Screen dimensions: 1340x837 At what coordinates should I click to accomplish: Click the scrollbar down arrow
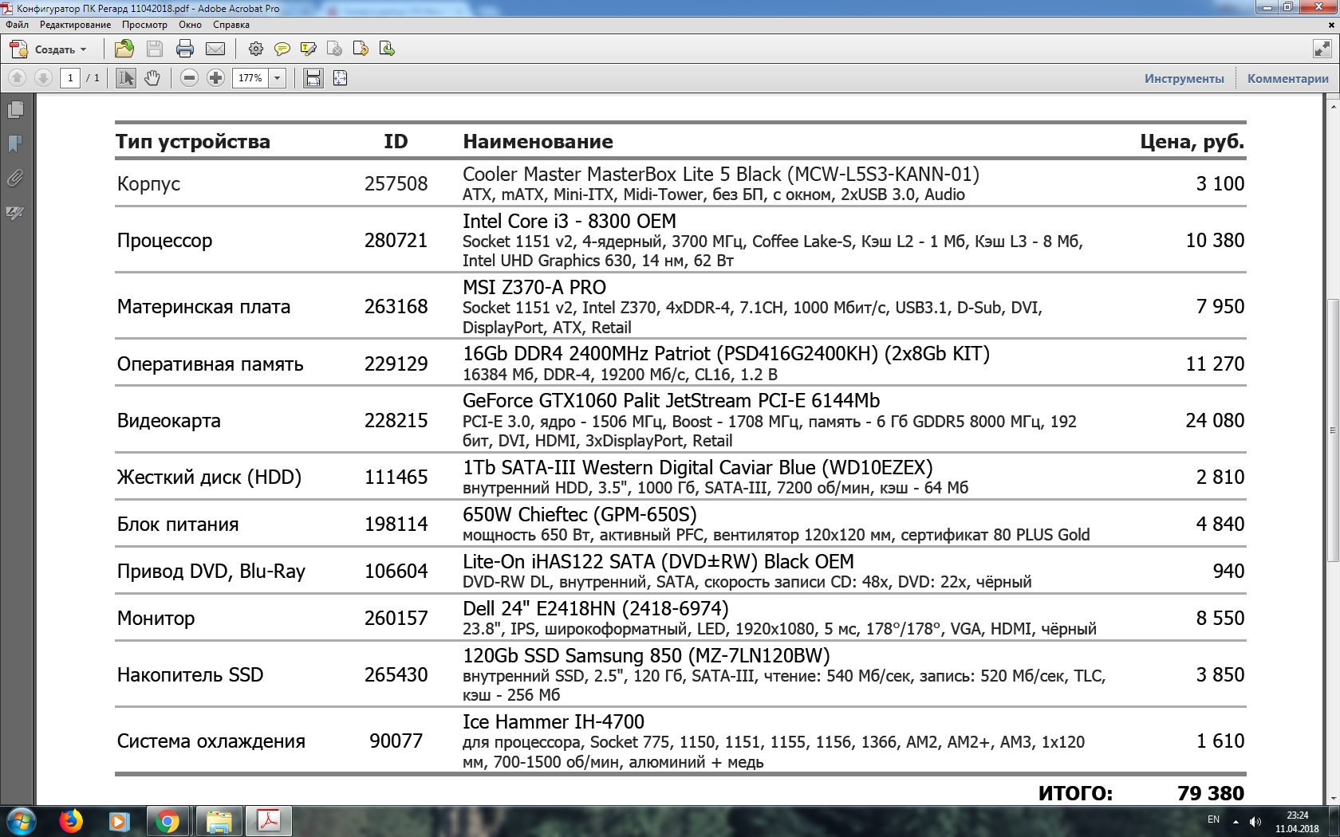(x=1333, y=798)
